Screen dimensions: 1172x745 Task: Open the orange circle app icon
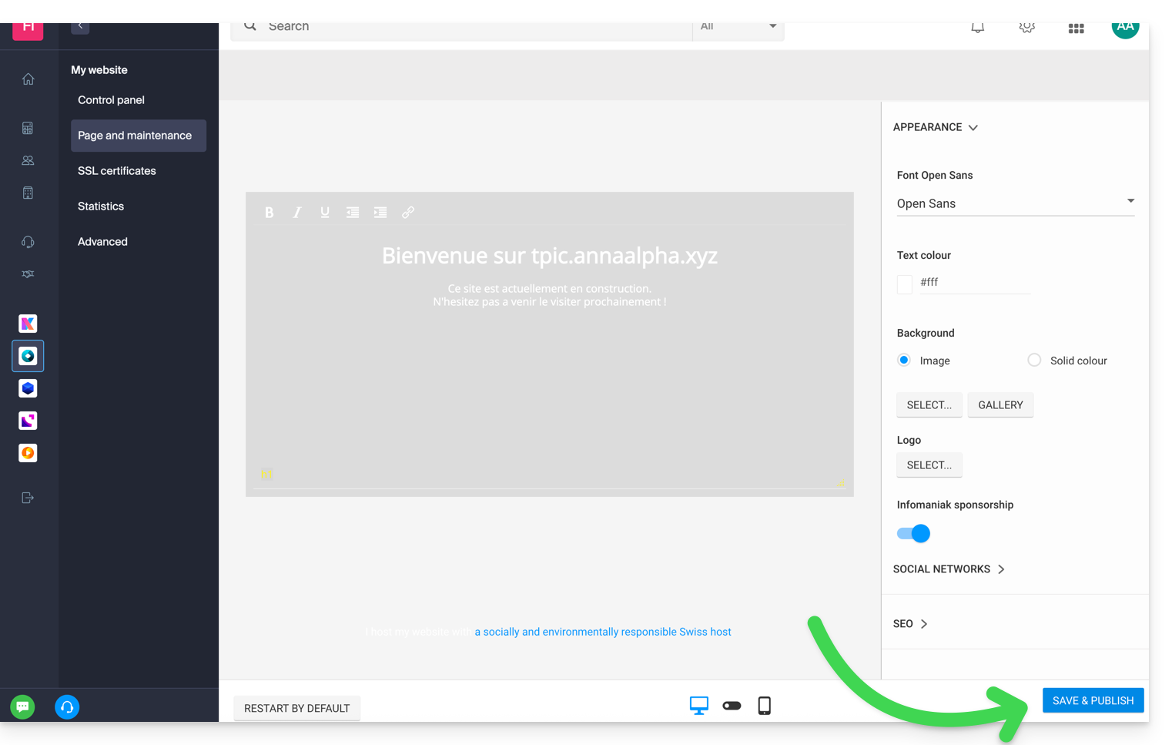click(x=28, y=453)
